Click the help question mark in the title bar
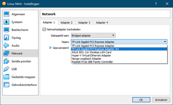 coord(156,4)
